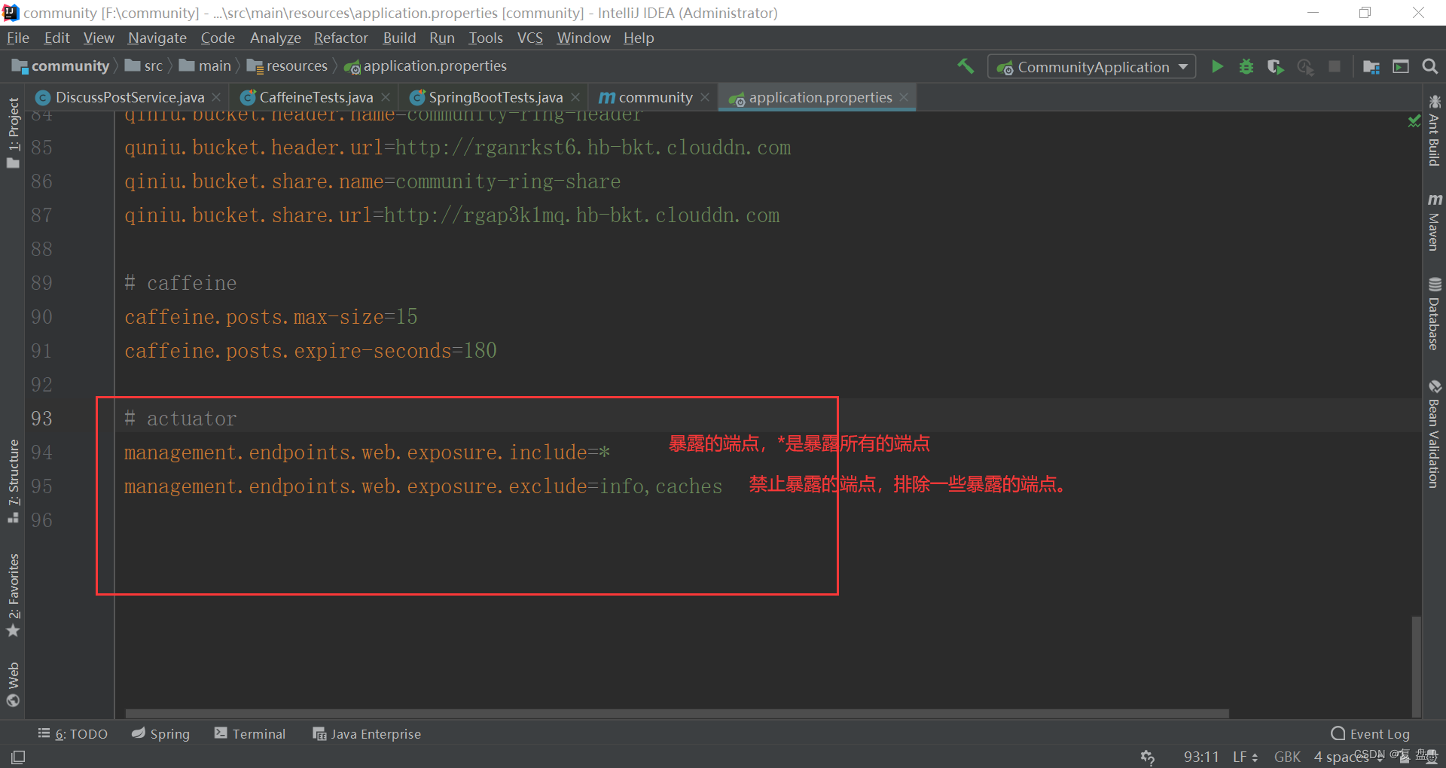1446x768 pixels.
Task: Open the Event Log
Action: [x=1371, y=733]
